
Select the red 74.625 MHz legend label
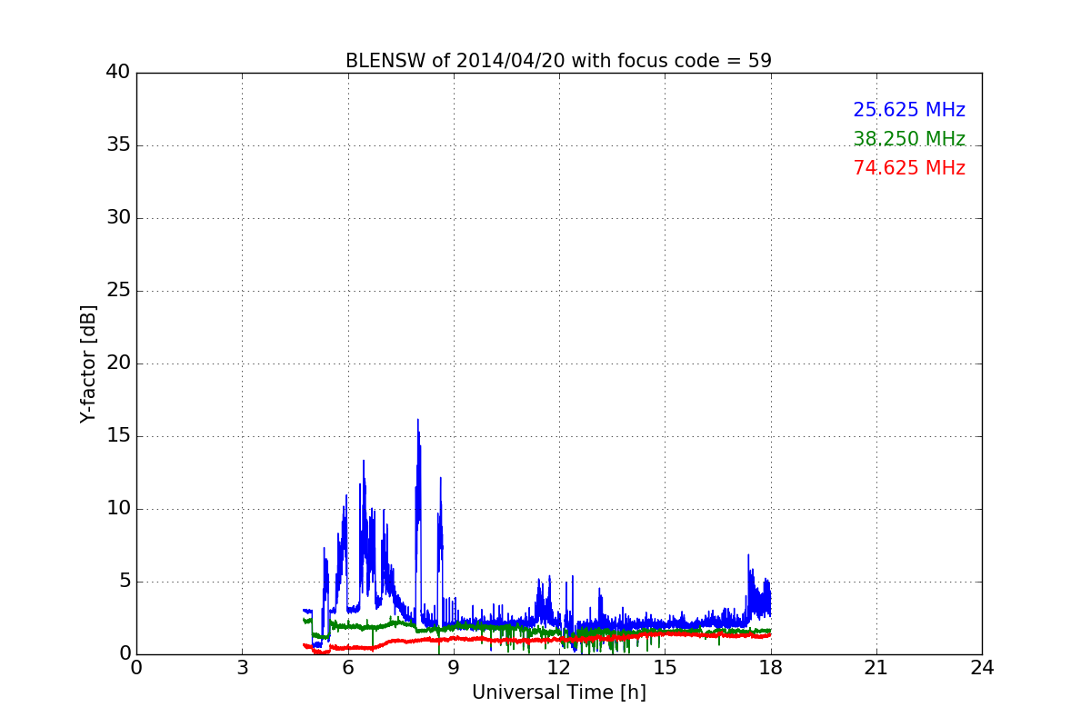coord(909,168)
